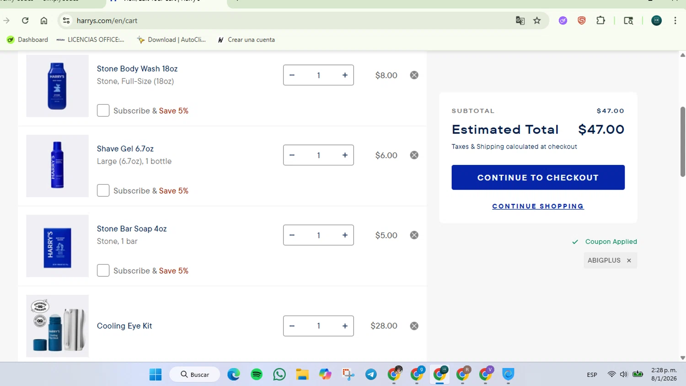Open Spotify from taskbar
686x386 pixels.
(x=257, y=375)
